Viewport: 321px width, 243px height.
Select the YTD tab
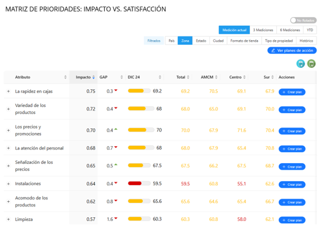pos(310,30)
